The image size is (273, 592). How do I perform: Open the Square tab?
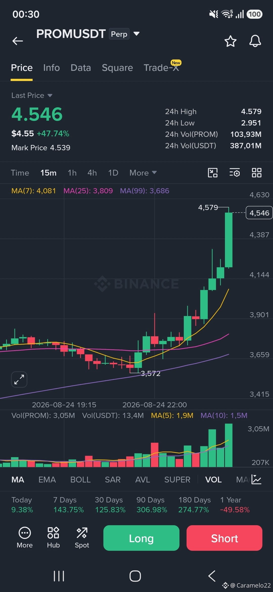(117, 68)
